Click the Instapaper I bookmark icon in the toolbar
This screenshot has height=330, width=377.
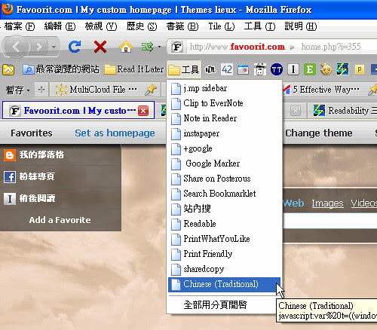pyautogui.click(x=293, y=69)
